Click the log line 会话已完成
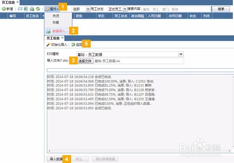Image resolution: width=234 pixels, height=163 pixels. point(79,77)
